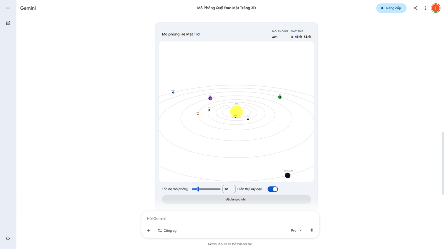Open the three-dot more options menu
Viewport: 444px width, 249px height.
(425, 8)
